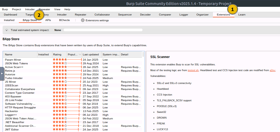280x132 pixels.
Task: Sort by the Detail column header
Action: click(131, 55)
